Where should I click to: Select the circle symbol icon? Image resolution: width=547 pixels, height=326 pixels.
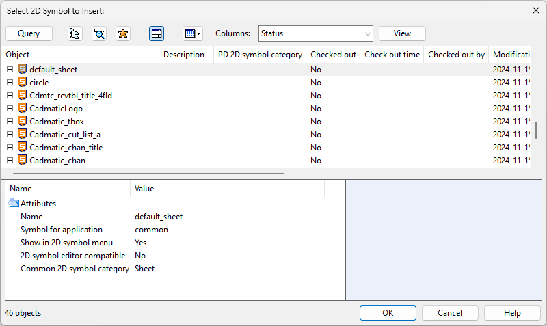point(23,83)
